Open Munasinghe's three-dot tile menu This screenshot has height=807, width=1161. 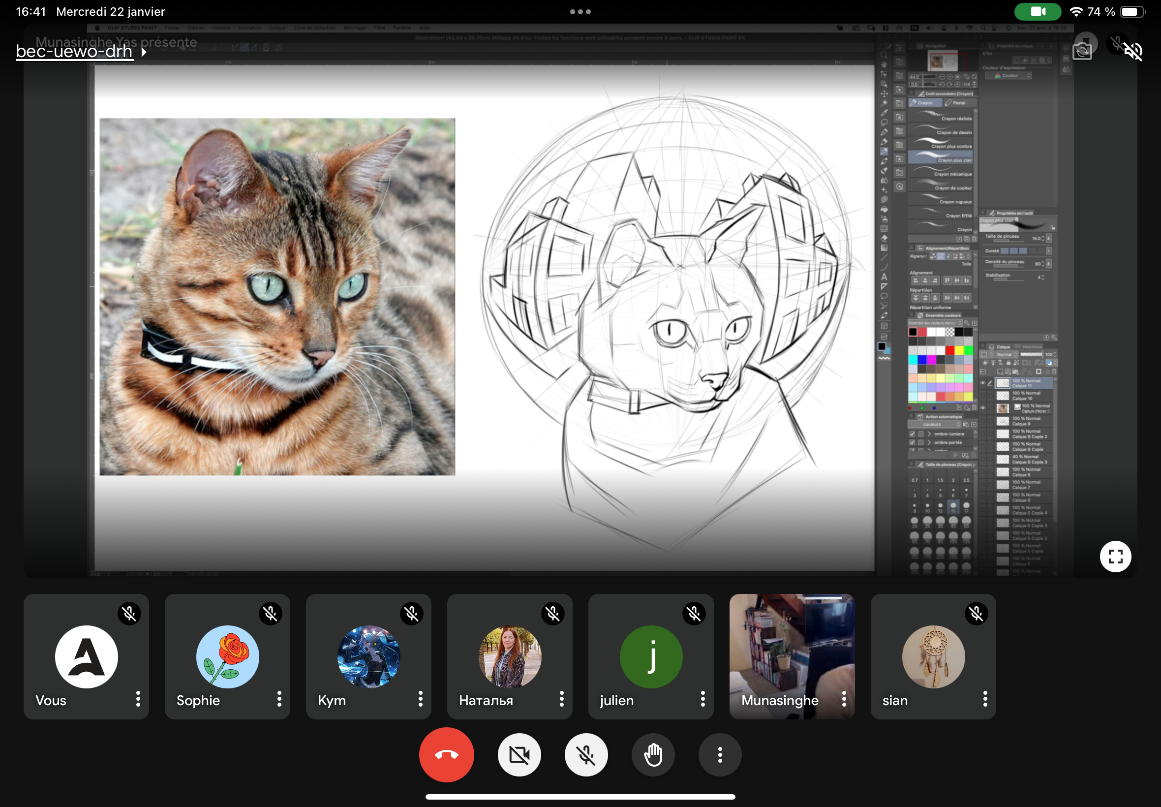(x=844, y=699)
